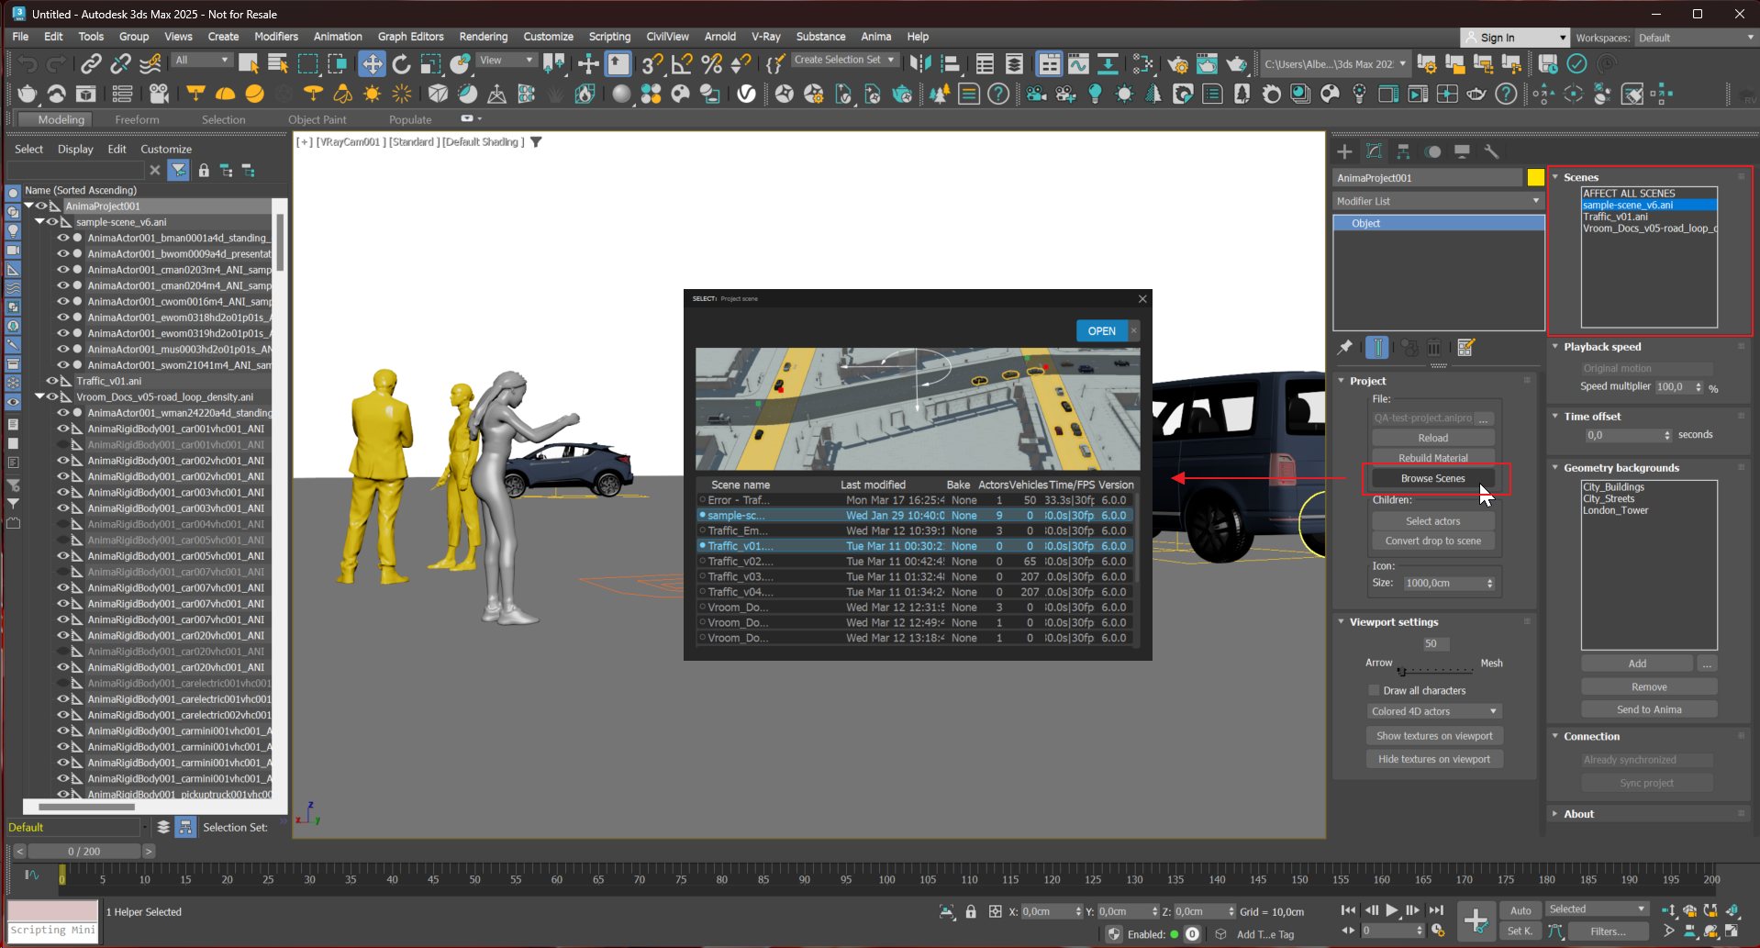Toggle Auto key mode
The height and width of the screenshot is (948, 1760).
pos(1521,910)
